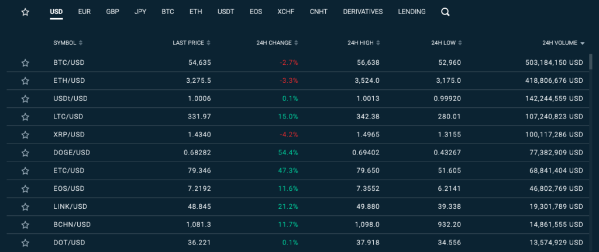599x252 pixels.
Task: Add BCHN/USD to favorites with star
Action: 25,225
